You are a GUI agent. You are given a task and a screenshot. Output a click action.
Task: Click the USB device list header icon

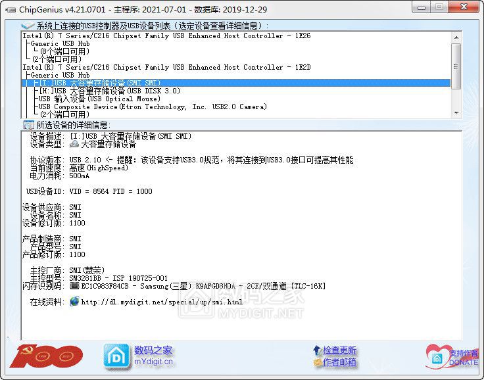point(27,26)
